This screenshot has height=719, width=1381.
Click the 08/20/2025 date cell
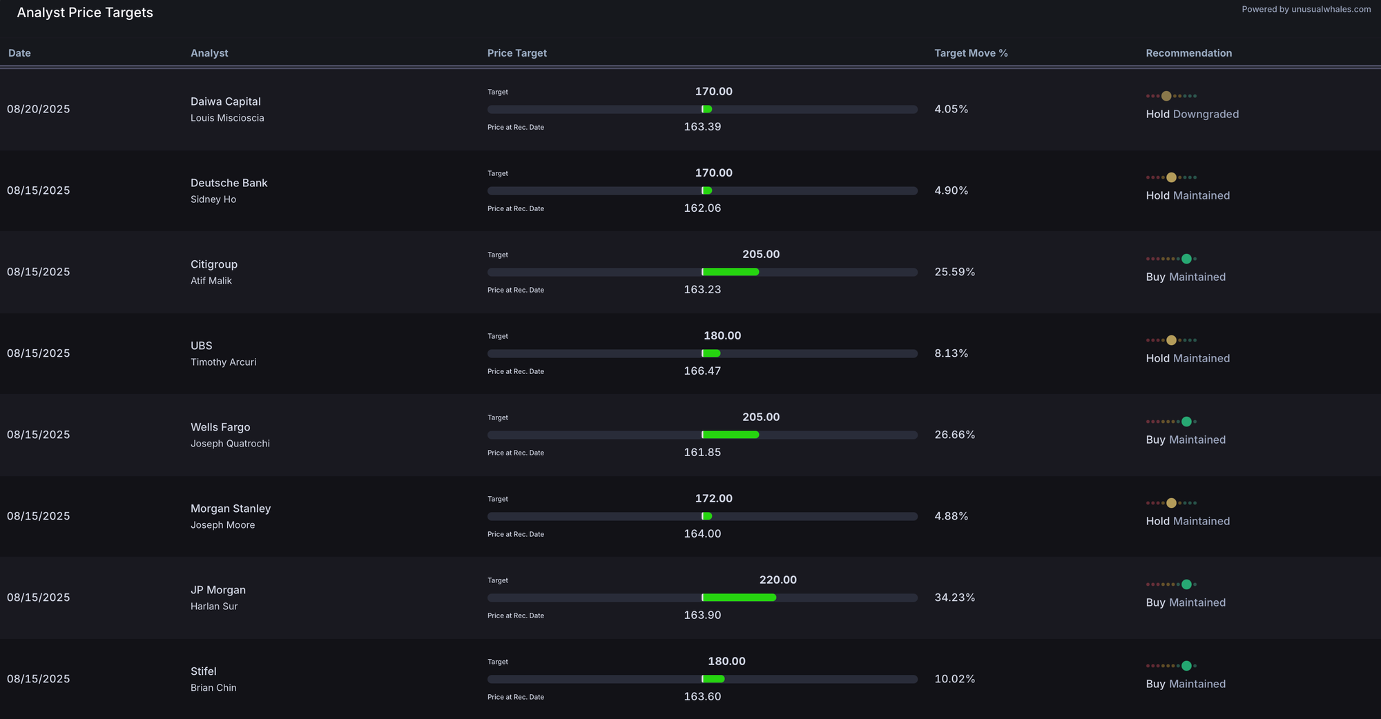tap(39, 109)
